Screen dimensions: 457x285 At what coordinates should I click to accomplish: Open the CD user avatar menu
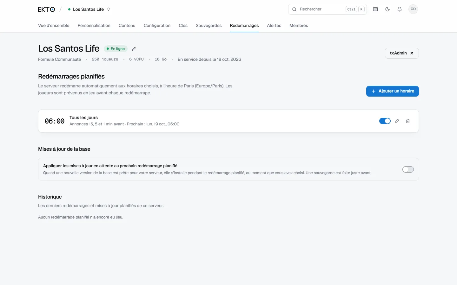coord(413,9)
